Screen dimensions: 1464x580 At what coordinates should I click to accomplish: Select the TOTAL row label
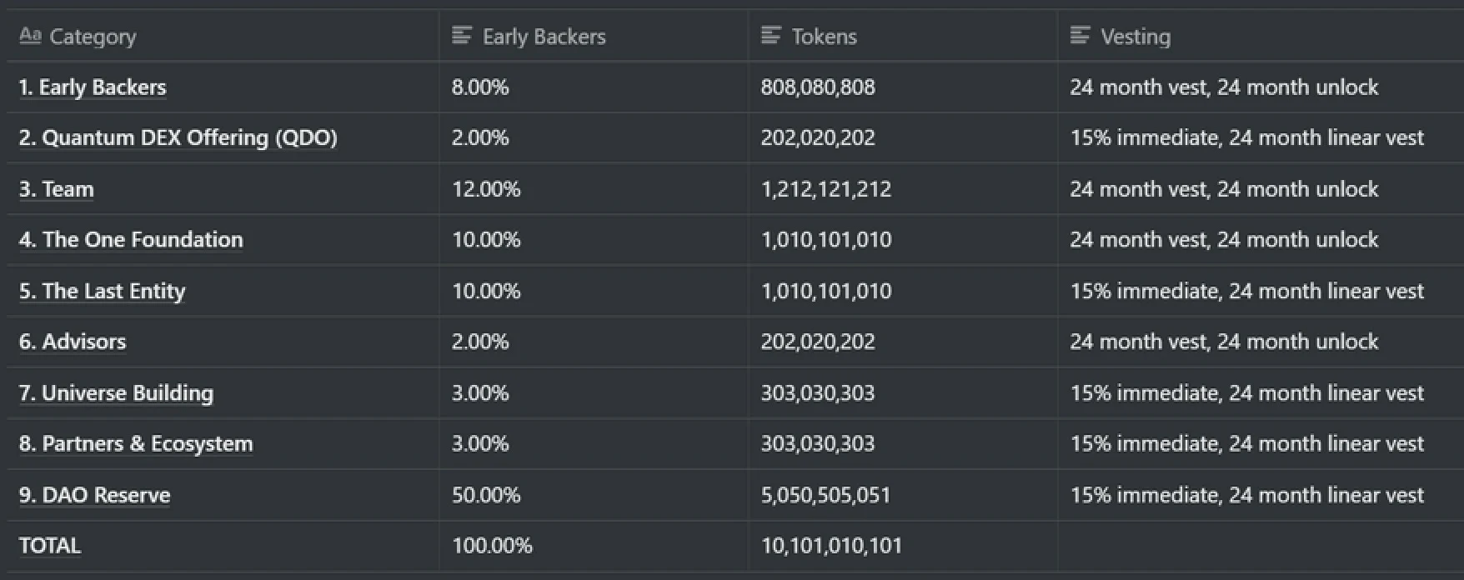point(50,546)
